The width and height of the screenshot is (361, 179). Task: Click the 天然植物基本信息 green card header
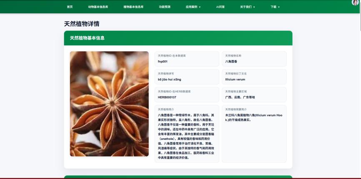(178, 38)
